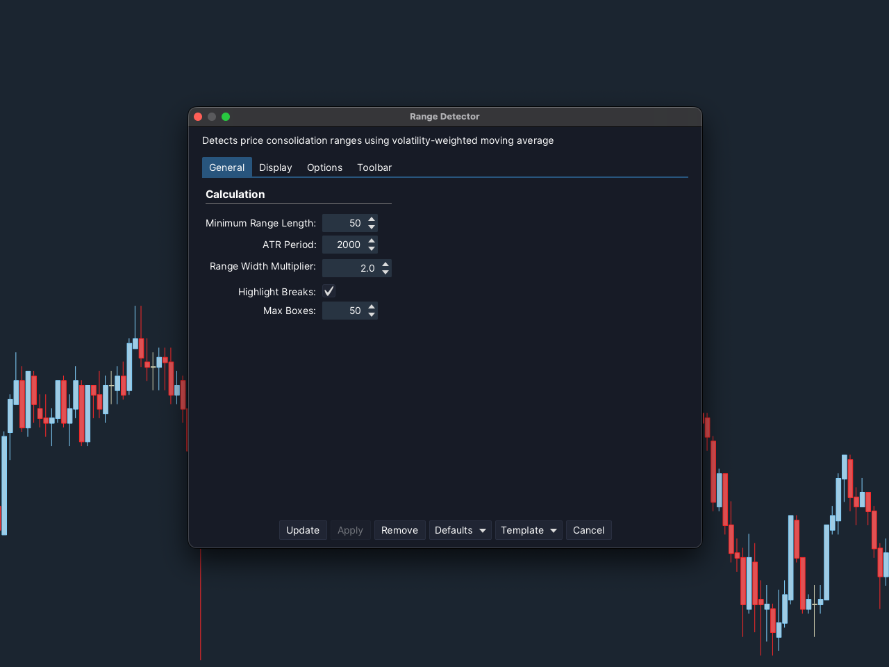Click the Remove button

click(x=399, y=530)
